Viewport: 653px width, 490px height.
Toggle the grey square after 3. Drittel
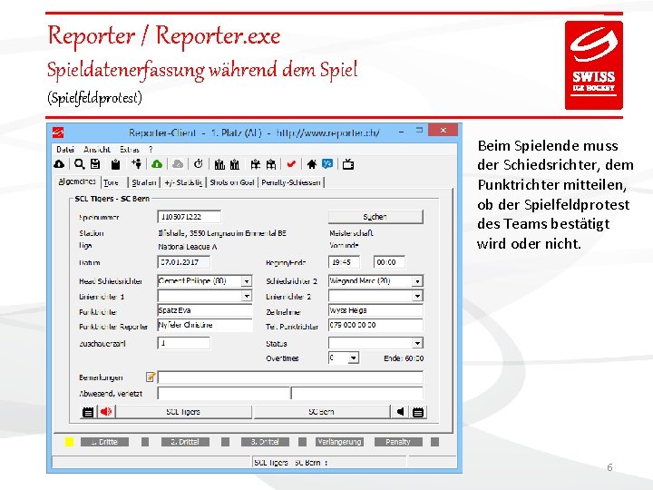(302, 442)
